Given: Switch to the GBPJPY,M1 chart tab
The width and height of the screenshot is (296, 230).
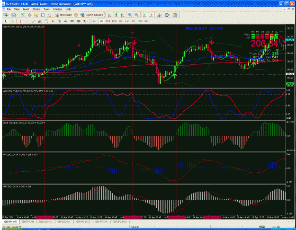Looking at the screenshot, I should click(x=28, y=222).
